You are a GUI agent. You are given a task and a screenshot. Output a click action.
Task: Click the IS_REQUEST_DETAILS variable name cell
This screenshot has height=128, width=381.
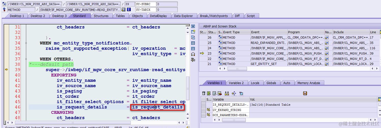point(231,105)
